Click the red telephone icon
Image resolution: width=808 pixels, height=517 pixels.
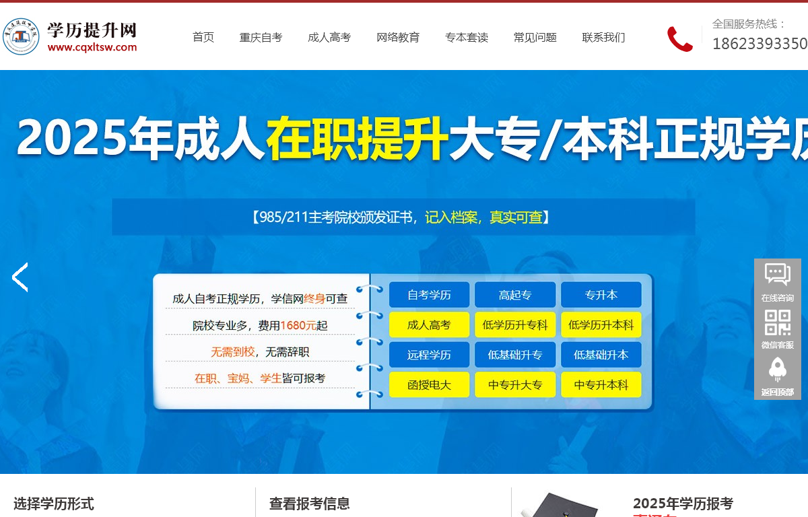coord(680,38)
